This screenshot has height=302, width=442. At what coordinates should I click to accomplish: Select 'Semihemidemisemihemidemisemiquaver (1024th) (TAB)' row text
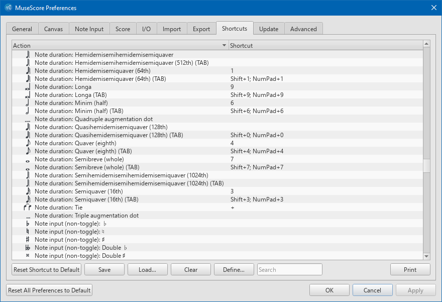tap(129, 183)
